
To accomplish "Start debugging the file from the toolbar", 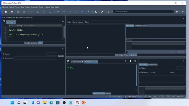I will tap(58, 12).
